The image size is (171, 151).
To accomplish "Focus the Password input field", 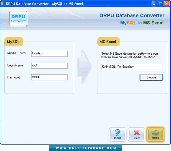I will click(x=49, y=77).
